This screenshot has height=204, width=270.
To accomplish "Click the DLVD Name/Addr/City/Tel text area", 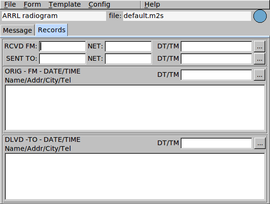I will (x=135, y=176).
